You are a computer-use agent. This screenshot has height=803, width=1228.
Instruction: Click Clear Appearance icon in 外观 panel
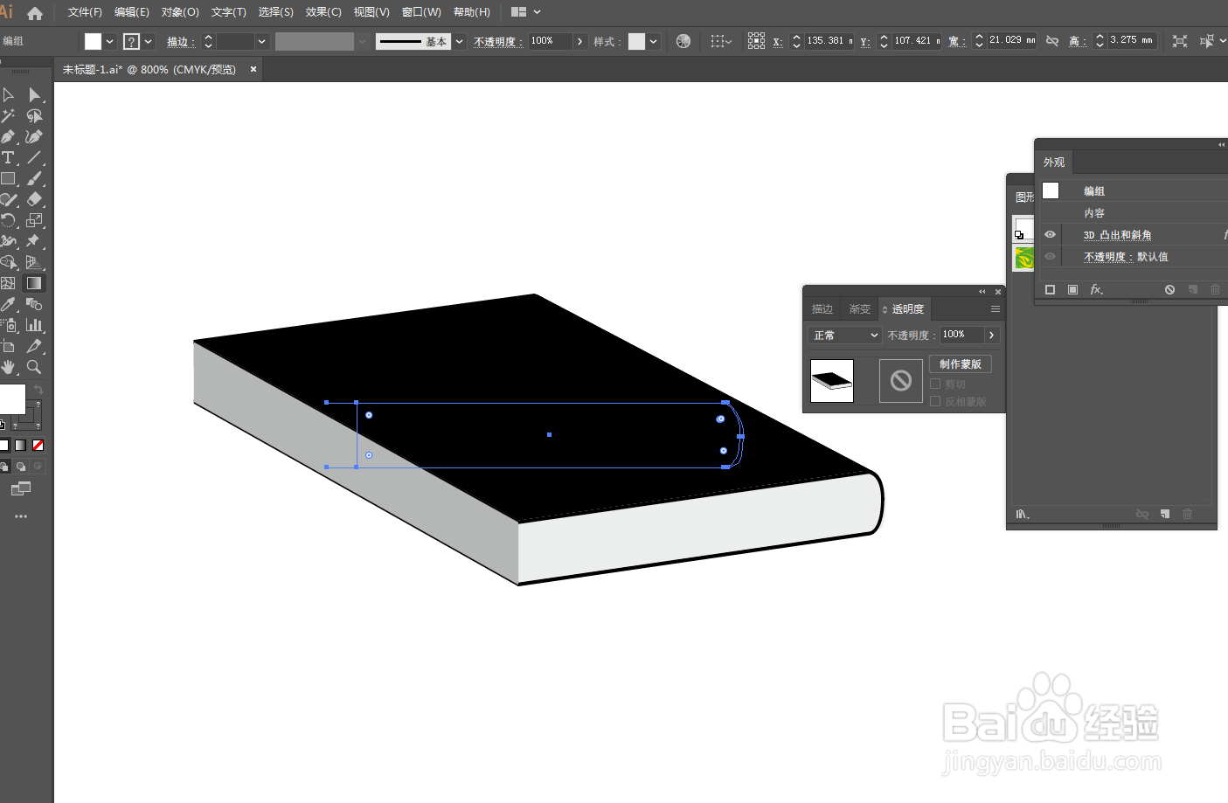pyautogui.click(x=1169, y=289)
